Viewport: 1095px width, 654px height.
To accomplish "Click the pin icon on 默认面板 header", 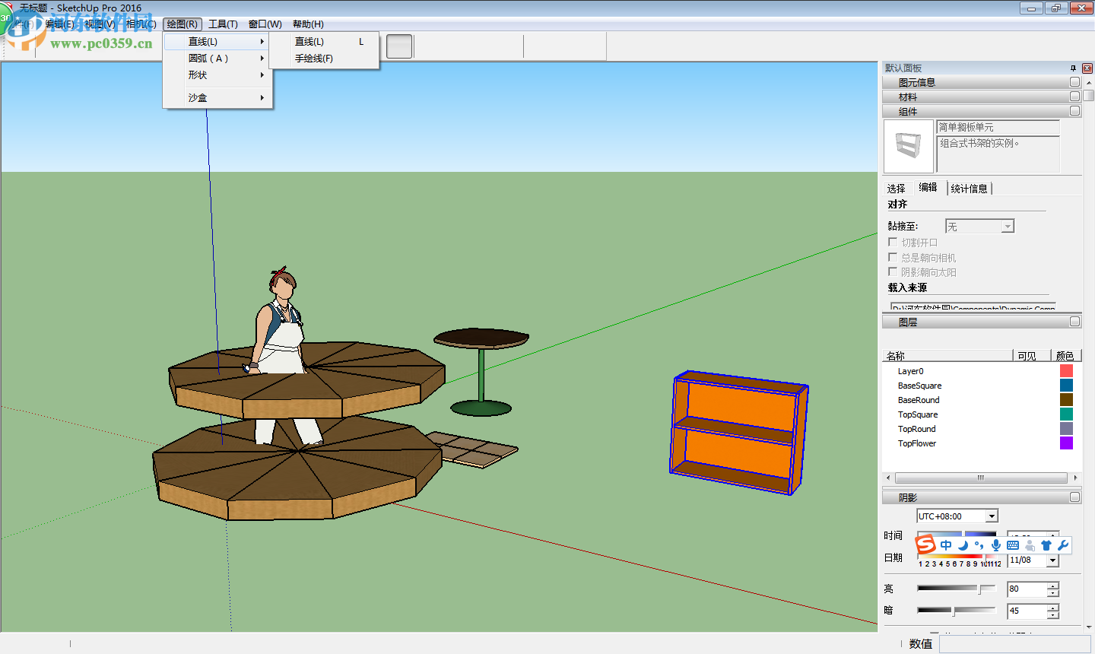I will pos(1074,68).
